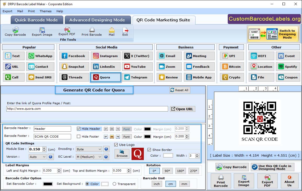Viewport: 302px width, 191px height.
Task: Open the EC Level dropdown
Action: pyautogui.click(x=89, y=157)
